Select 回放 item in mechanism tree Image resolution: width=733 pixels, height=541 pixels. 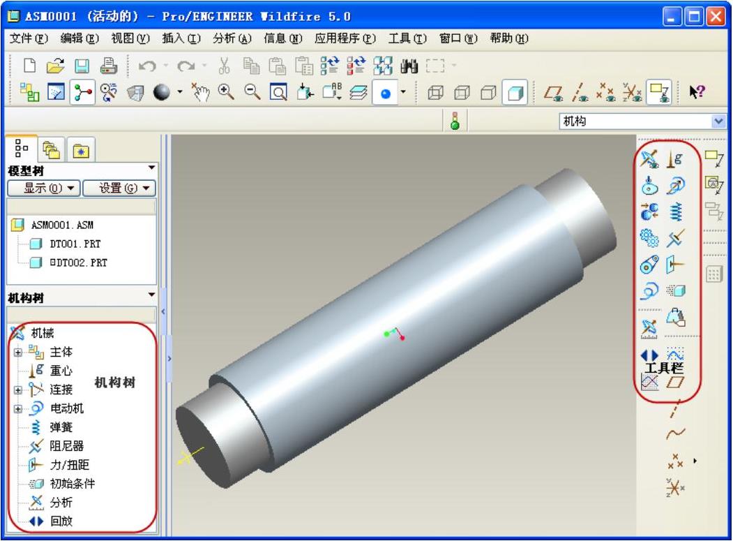61,521
